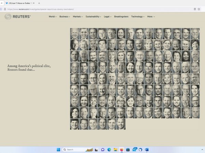The width and height of the screenshot is (205, 153).
Task: Click the Reuters logo
Action: 17,16
